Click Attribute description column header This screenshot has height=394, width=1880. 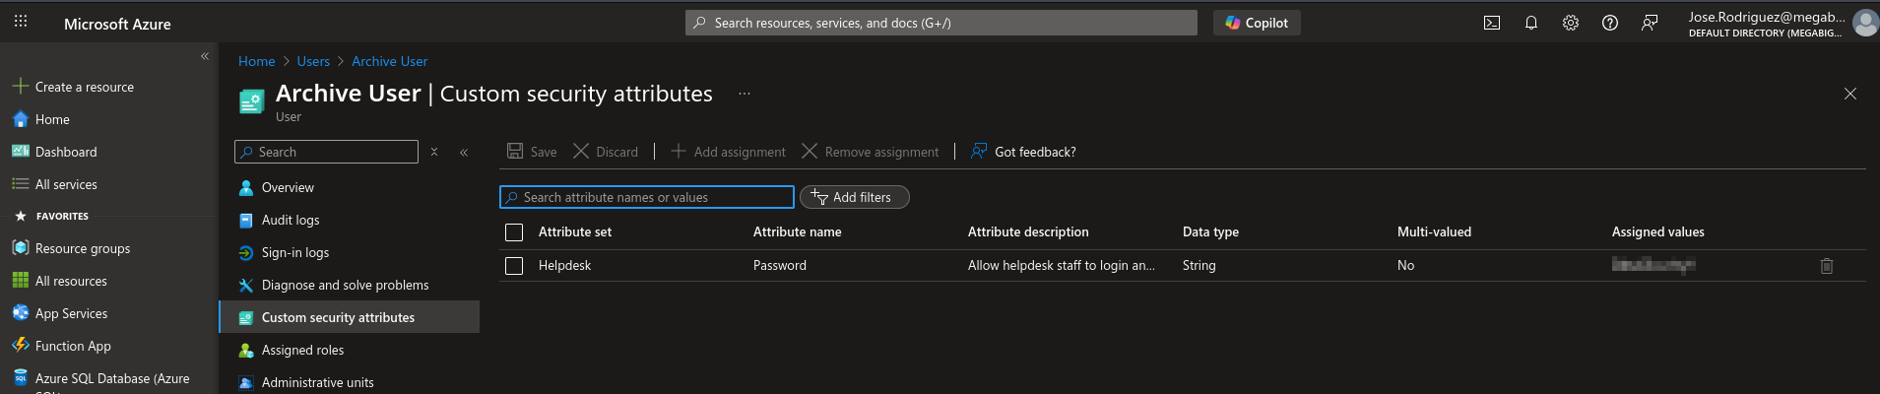tap(1028, 231)
